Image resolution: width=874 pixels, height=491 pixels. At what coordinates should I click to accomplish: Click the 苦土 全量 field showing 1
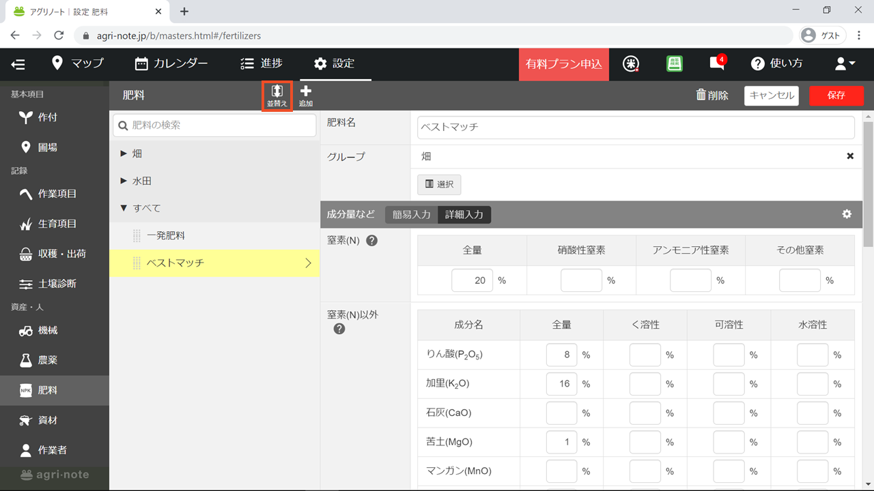click(562, 442)
